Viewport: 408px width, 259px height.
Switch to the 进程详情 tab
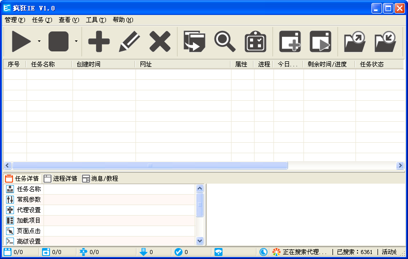pyautogui.click(x=60, y=179)
